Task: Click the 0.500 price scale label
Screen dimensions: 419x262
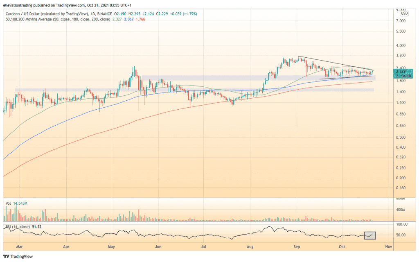Action: click(x=401, y=138)
